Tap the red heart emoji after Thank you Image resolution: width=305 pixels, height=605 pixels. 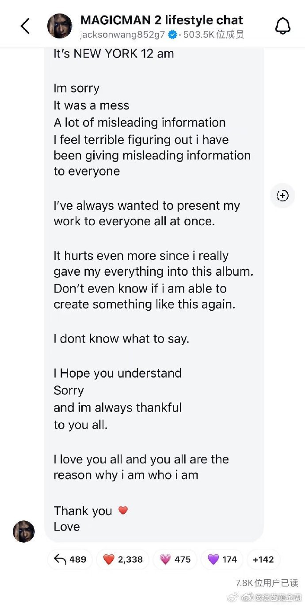pyautogui.click(x=123, y=510)
